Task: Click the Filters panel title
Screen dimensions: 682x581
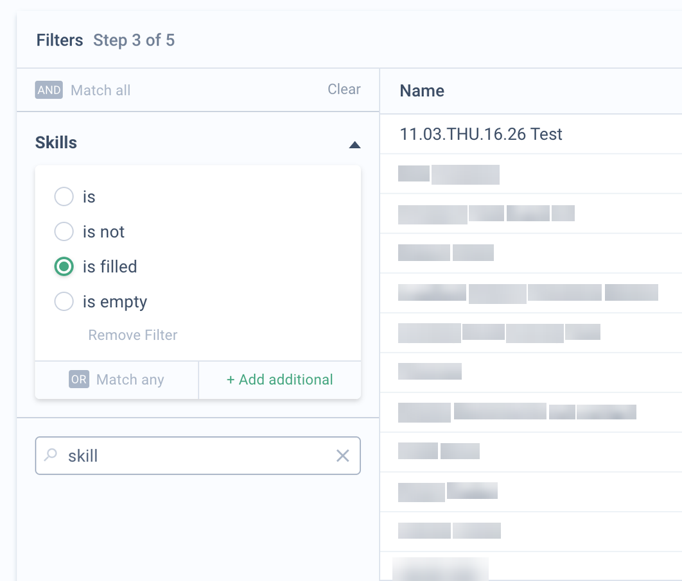Action: coord(60,40)
